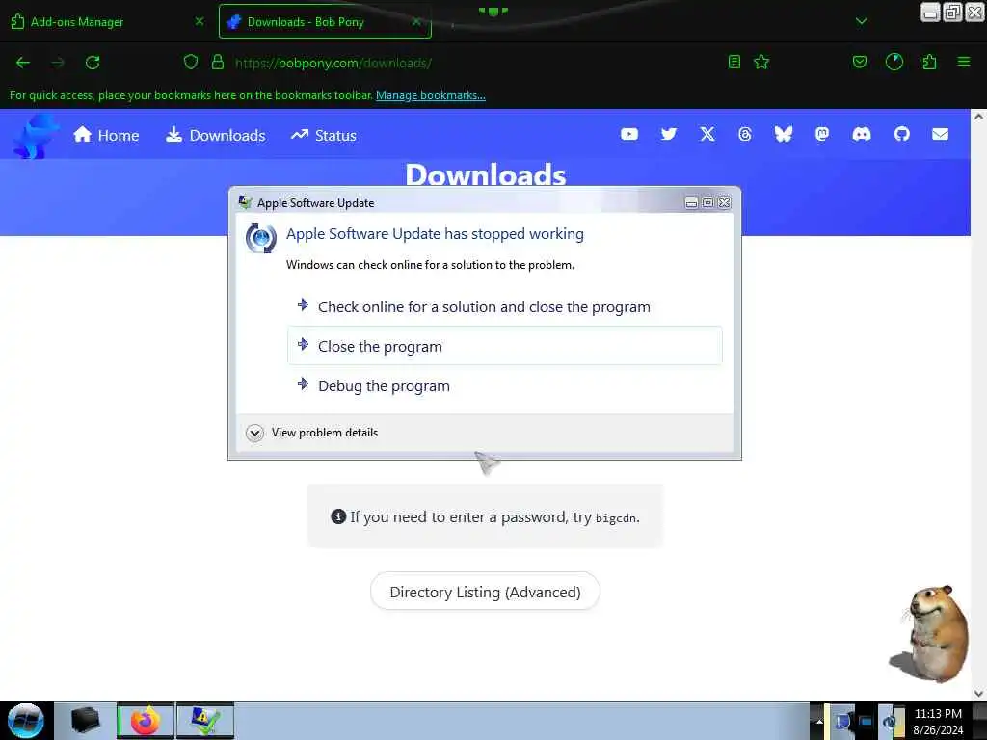
Task: Open the Threads social icon
Action: 745,134
